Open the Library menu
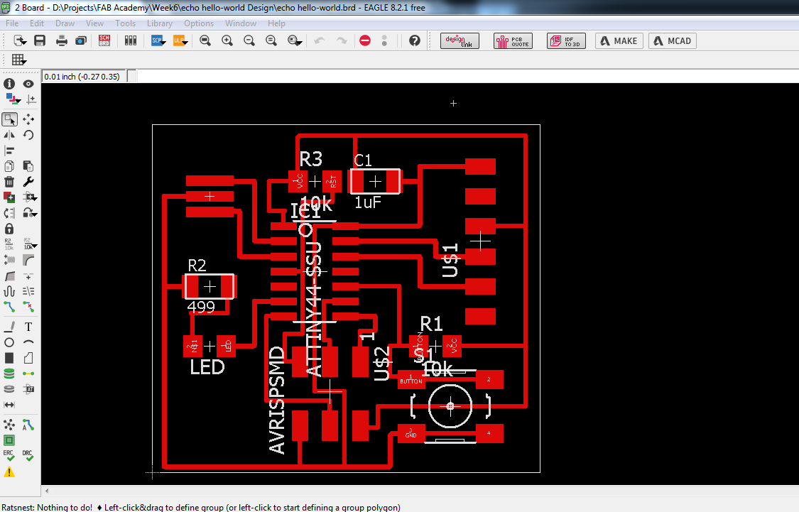 [x=160, y=23]
